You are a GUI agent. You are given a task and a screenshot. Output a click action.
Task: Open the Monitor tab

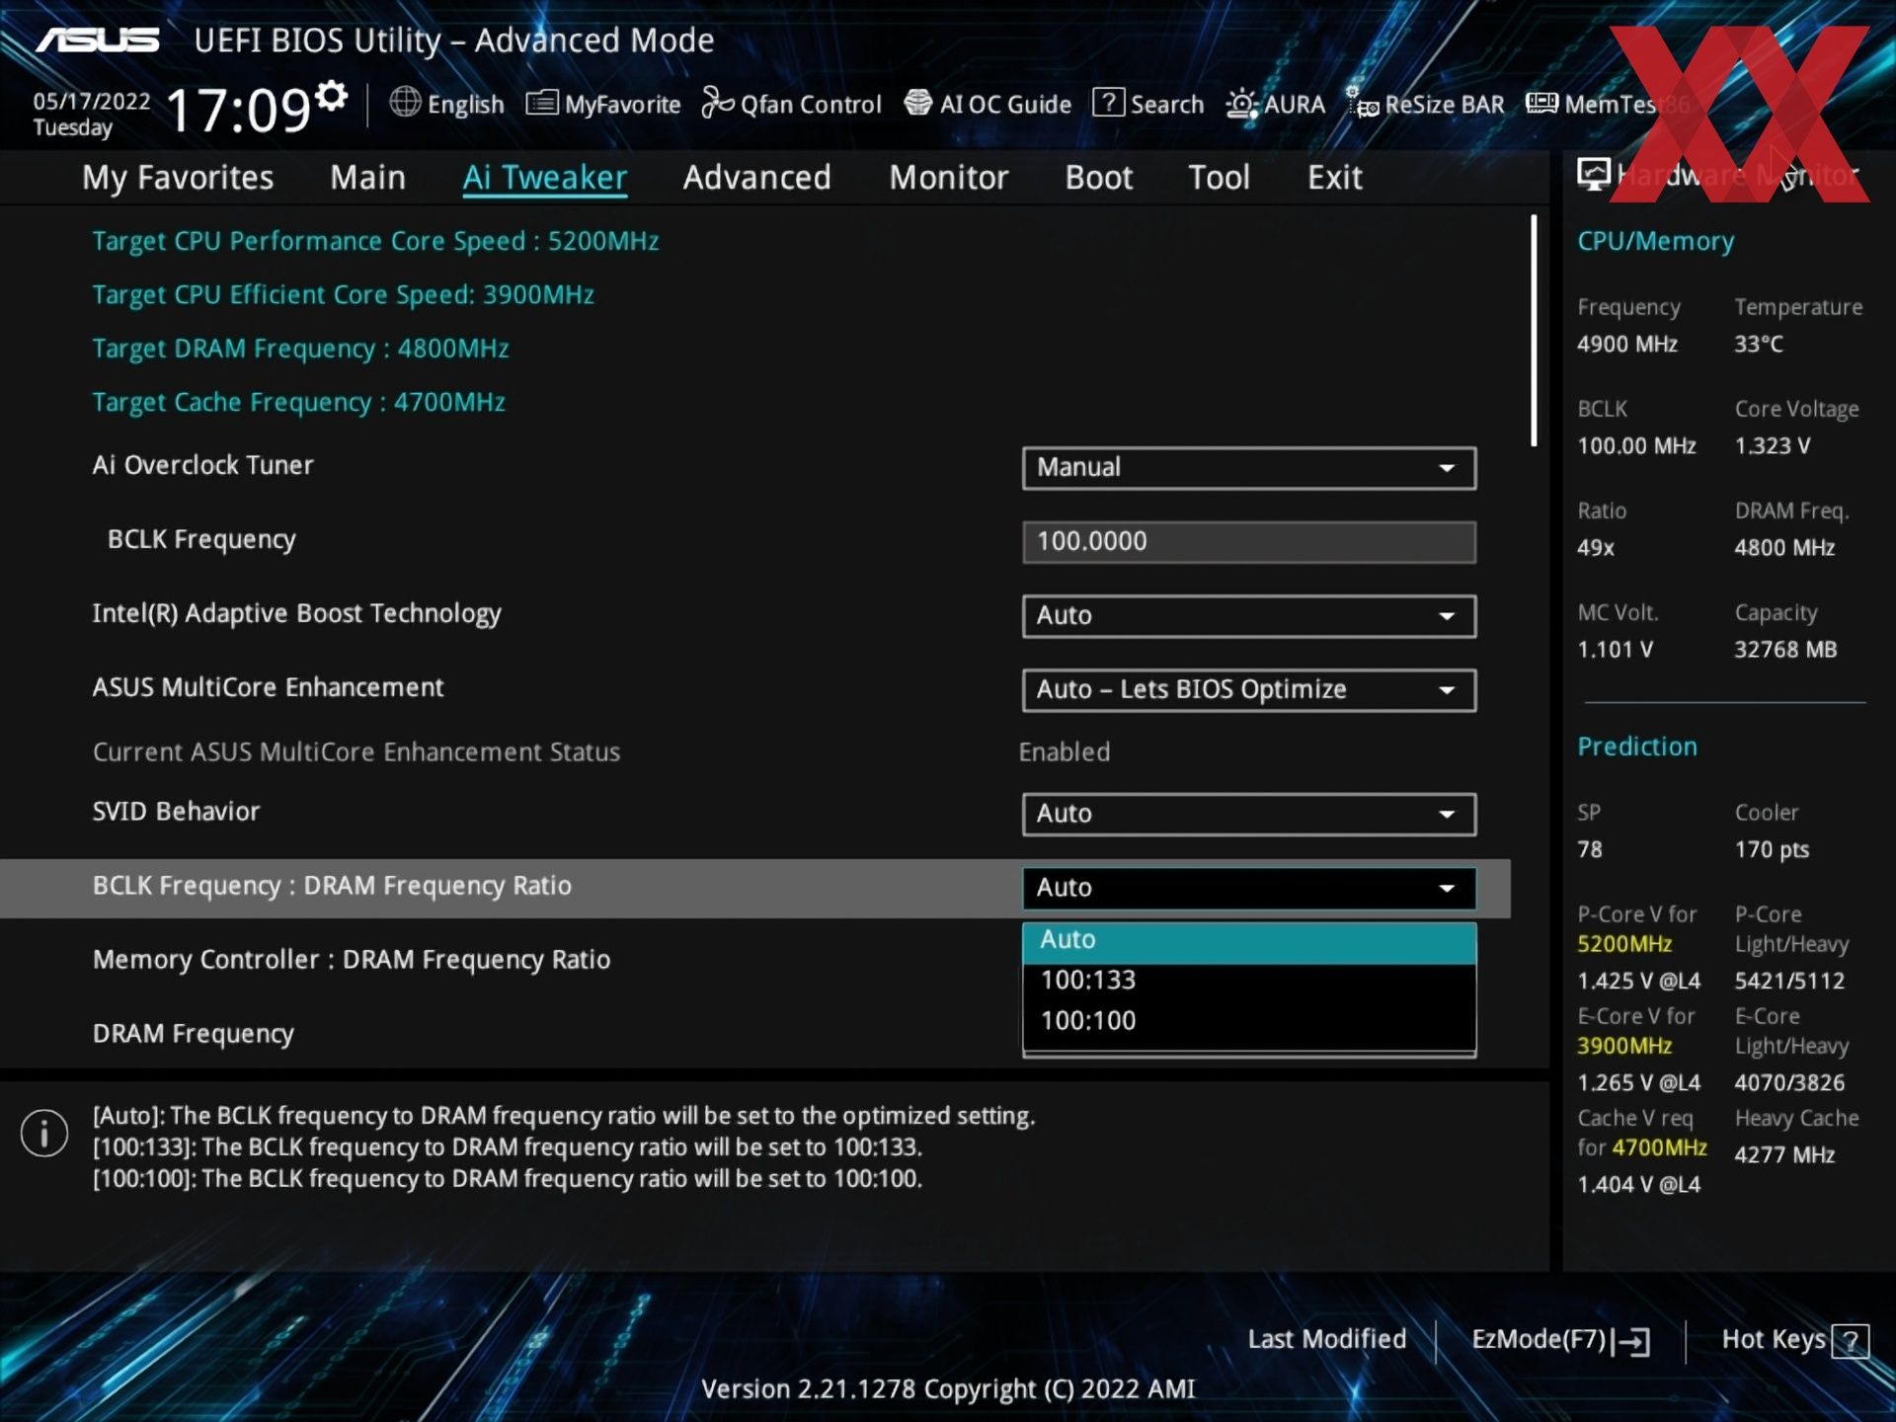(948, 178)
